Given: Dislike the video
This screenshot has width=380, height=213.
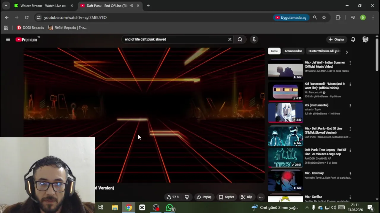Looking at the screenshot, I should coord(187,197).
